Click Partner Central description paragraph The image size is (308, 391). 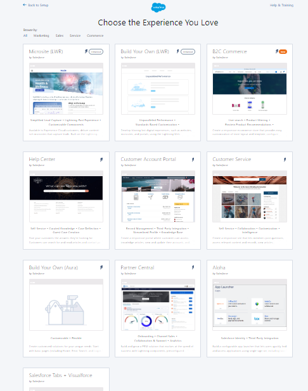pyautogui.click(x=157, y=349)
